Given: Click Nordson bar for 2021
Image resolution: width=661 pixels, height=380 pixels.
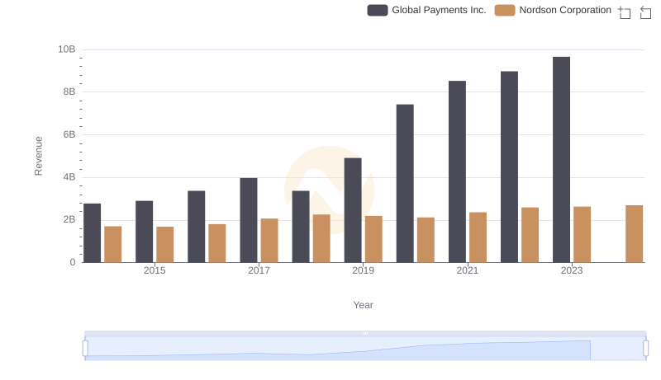Looking at the screenshot, I should [478, 237].
